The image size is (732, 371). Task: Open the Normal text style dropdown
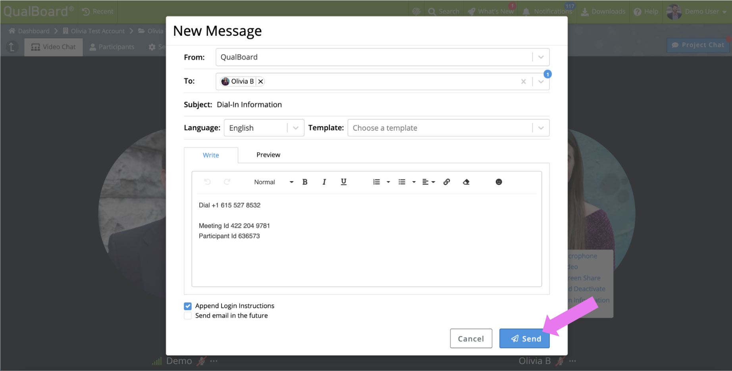pos(274,182)
